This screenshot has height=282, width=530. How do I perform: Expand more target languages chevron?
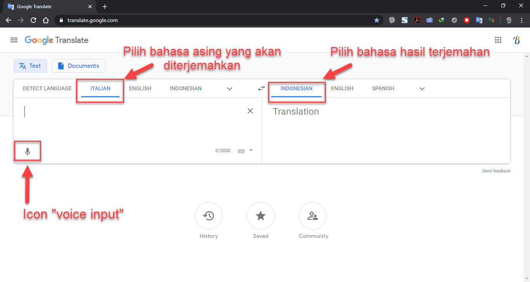coord(422,89)
